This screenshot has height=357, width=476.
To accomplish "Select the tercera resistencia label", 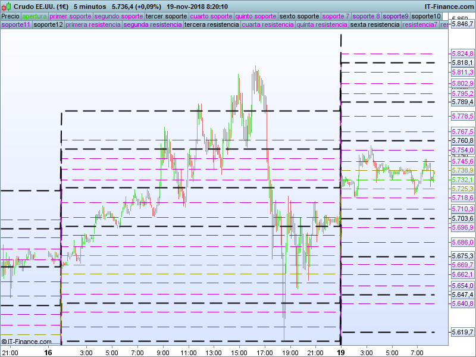I will pyautogui.click(x=212, y=24).
